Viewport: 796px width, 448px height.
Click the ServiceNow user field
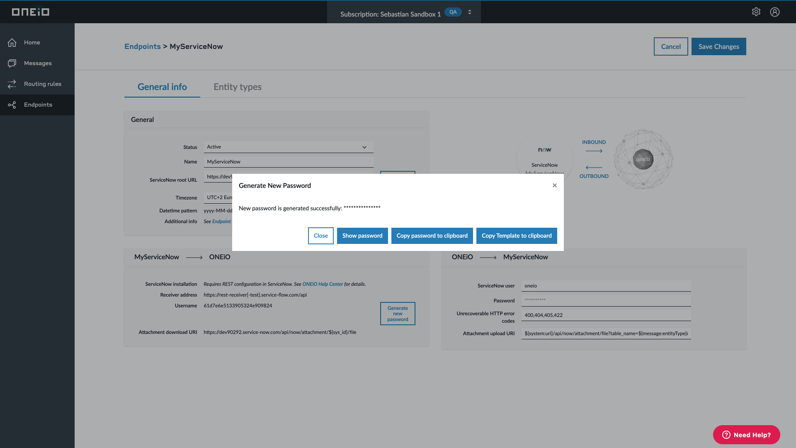(606, 286)
